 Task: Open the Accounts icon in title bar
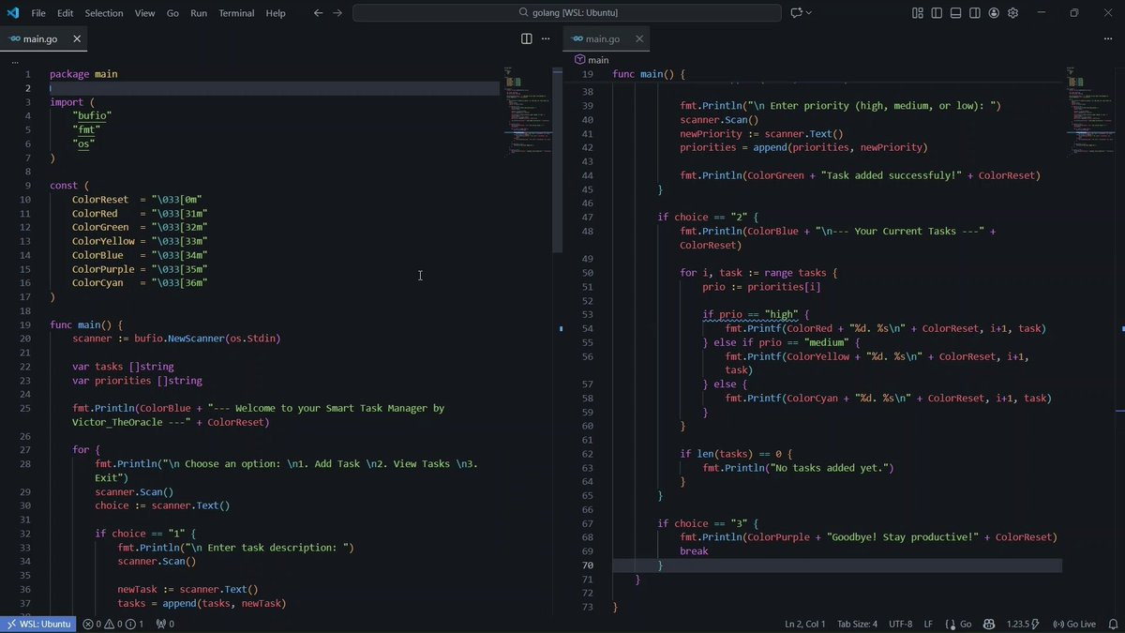(994, 13)
